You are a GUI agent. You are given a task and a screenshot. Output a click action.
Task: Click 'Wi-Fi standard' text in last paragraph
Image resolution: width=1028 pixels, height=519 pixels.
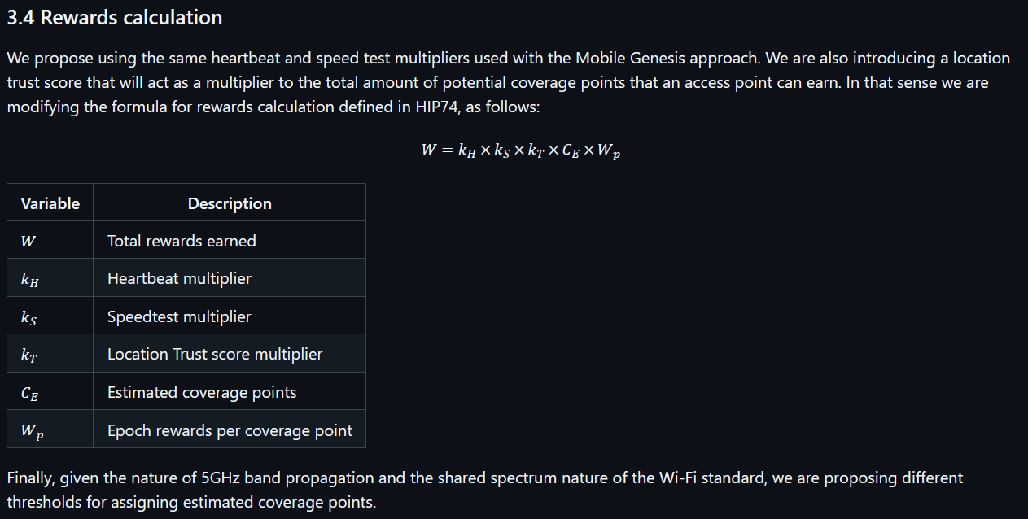coord(710,478)
